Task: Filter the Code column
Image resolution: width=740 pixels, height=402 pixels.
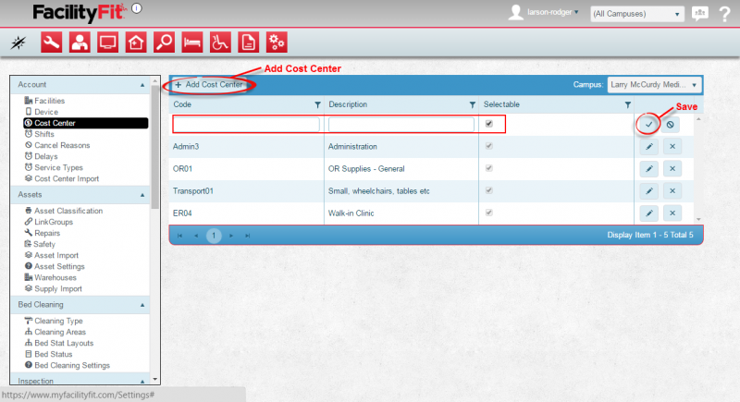Action: (x=317, y=105)
